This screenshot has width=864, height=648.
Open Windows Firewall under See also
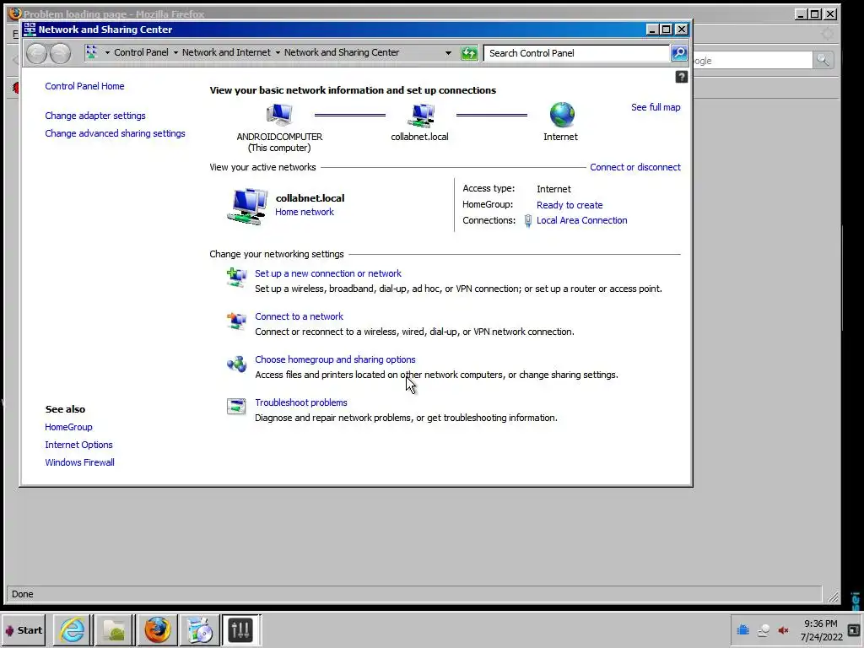[80, 462]
